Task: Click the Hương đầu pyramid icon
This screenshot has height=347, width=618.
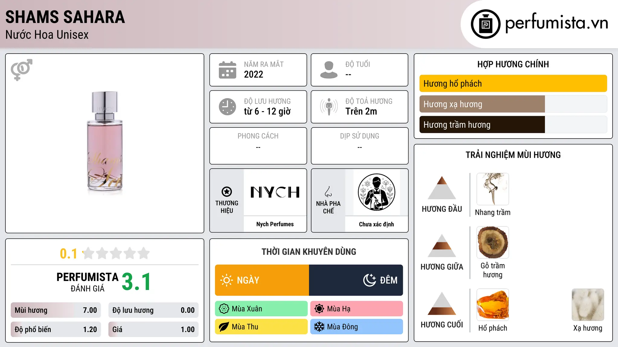Action: [x=442, y=188]
